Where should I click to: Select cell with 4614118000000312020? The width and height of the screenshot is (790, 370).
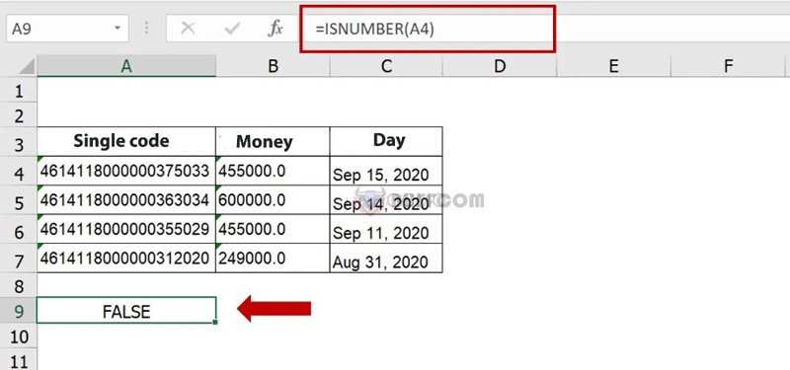(126, 259)
